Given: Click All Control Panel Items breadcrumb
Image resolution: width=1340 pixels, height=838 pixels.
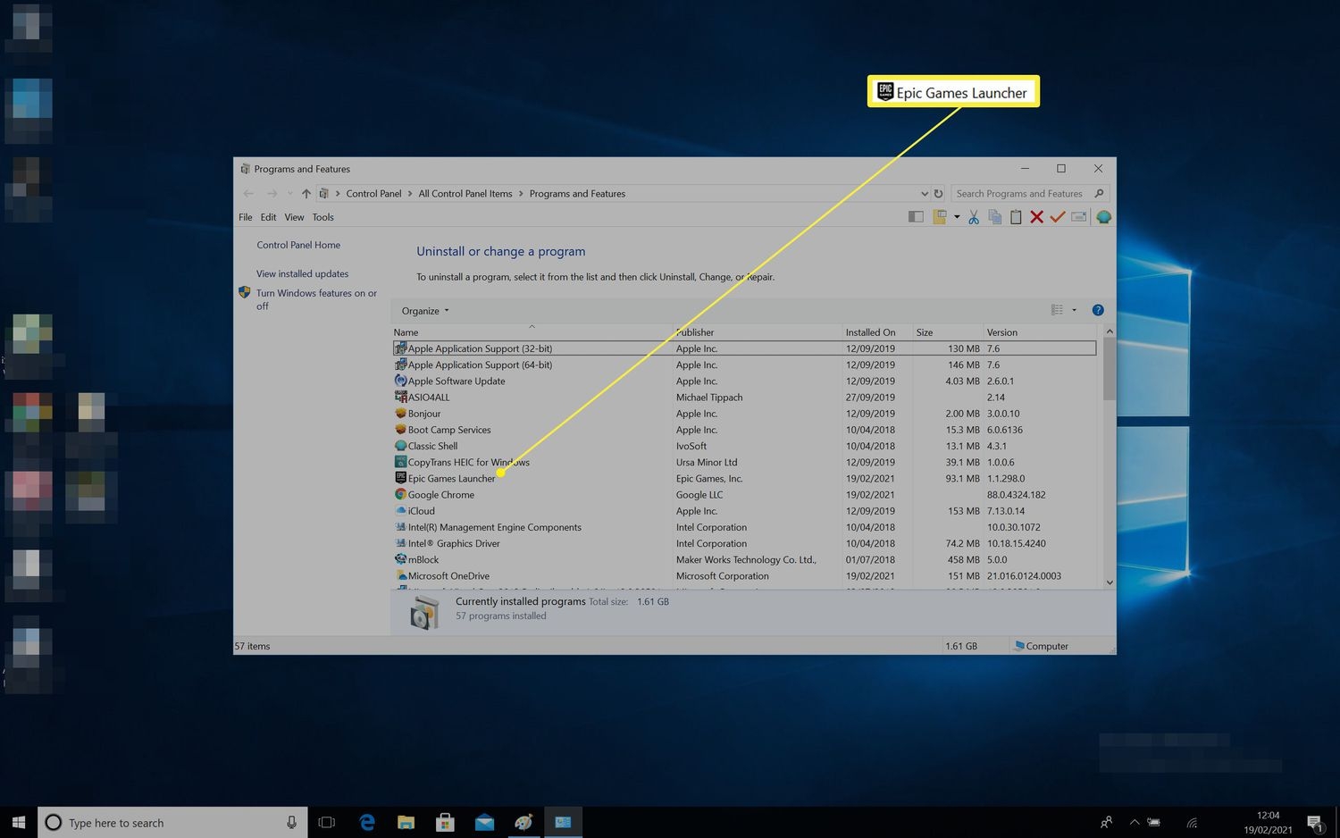Looking at the screenshot, I should pyautogui.click(x=465, y=194).
